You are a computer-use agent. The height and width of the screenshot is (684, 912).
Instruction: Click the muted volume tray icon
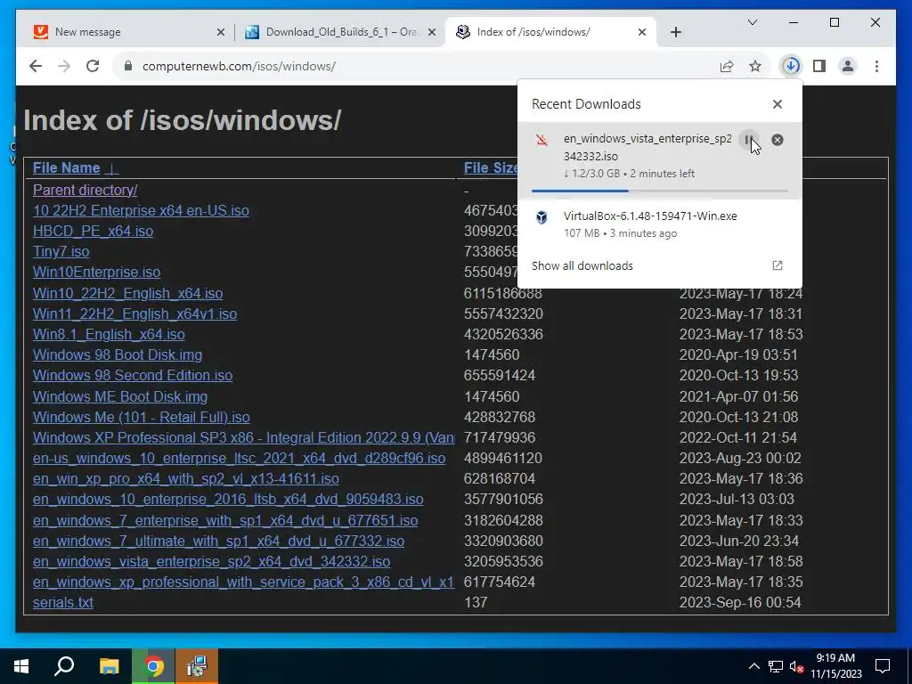(797, 666)
